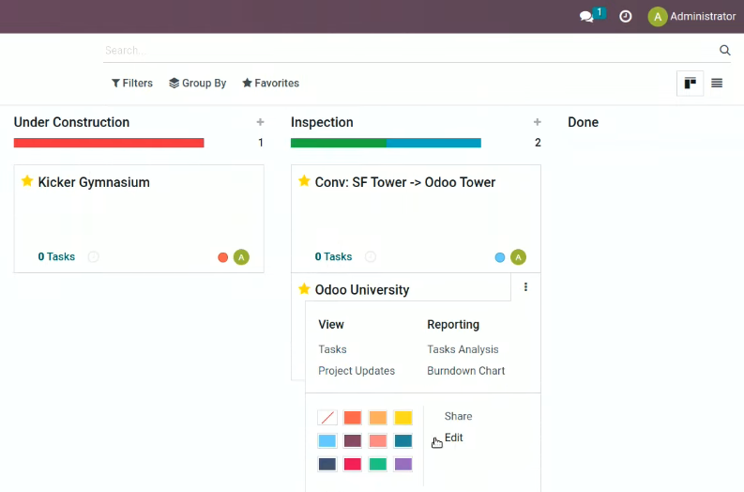
Task: Click Odoo University three-dot menu icon
Action: coord(525,286)
